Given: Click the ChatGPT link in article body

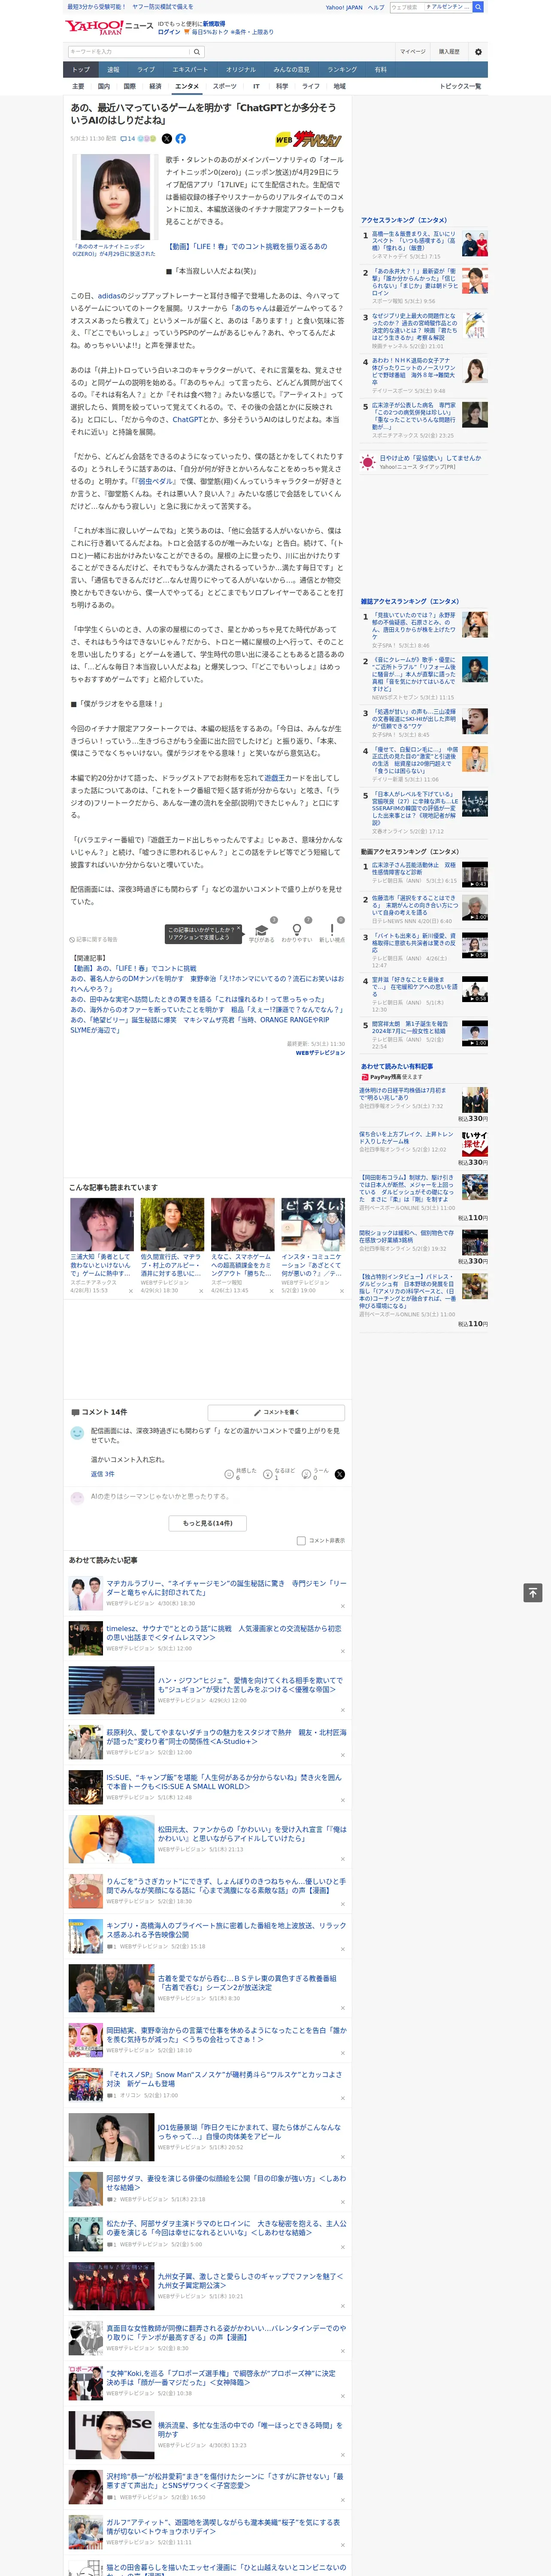Looking at the screenshot, I should point(187,420).
